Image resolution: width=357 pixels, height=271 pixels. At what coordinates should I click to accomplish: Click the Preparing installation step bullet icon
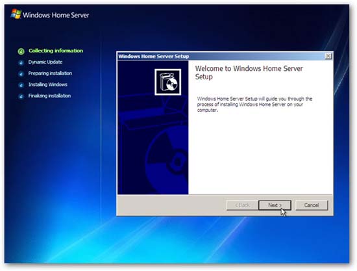tap(21, 74)
